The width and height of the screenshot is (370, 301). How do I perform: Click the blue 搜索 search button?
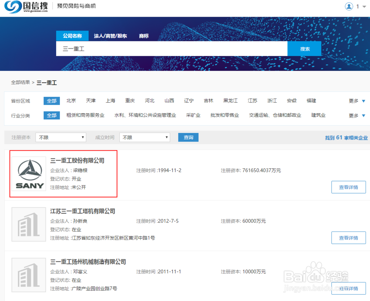[x=304, y=48]
